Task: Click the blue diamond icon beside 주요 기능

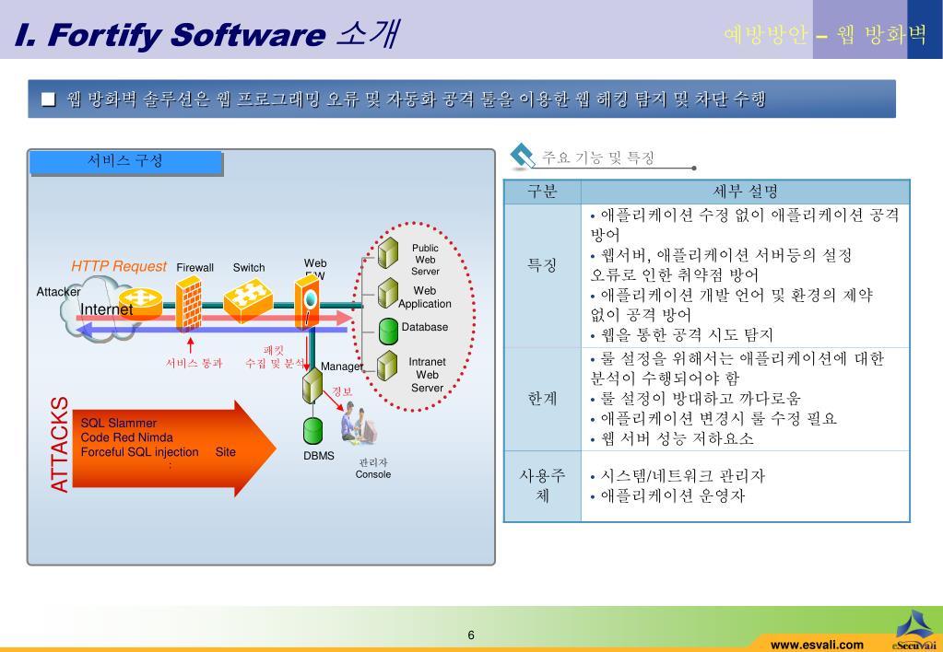Action: [523, 157]
